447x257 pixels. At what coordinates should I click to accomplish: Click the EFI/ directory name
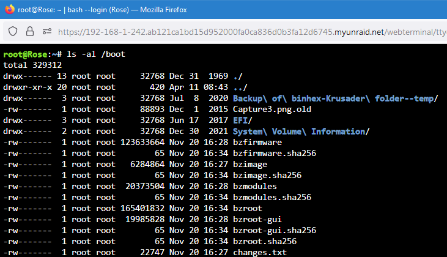coord(243,121)
